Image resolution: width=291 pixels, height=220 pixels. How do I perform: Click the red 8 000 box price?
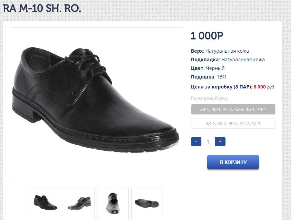click(260, 87)
